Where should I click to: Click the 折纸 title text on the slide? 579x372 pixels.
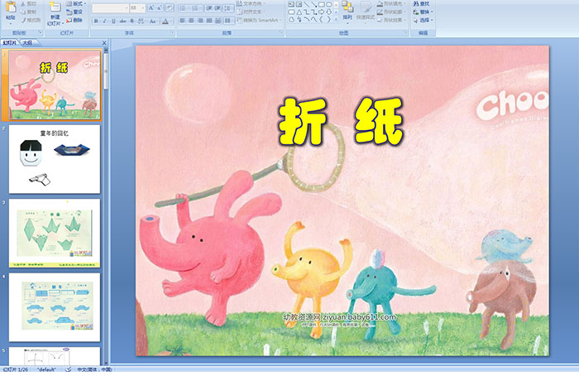pos(340,122)
